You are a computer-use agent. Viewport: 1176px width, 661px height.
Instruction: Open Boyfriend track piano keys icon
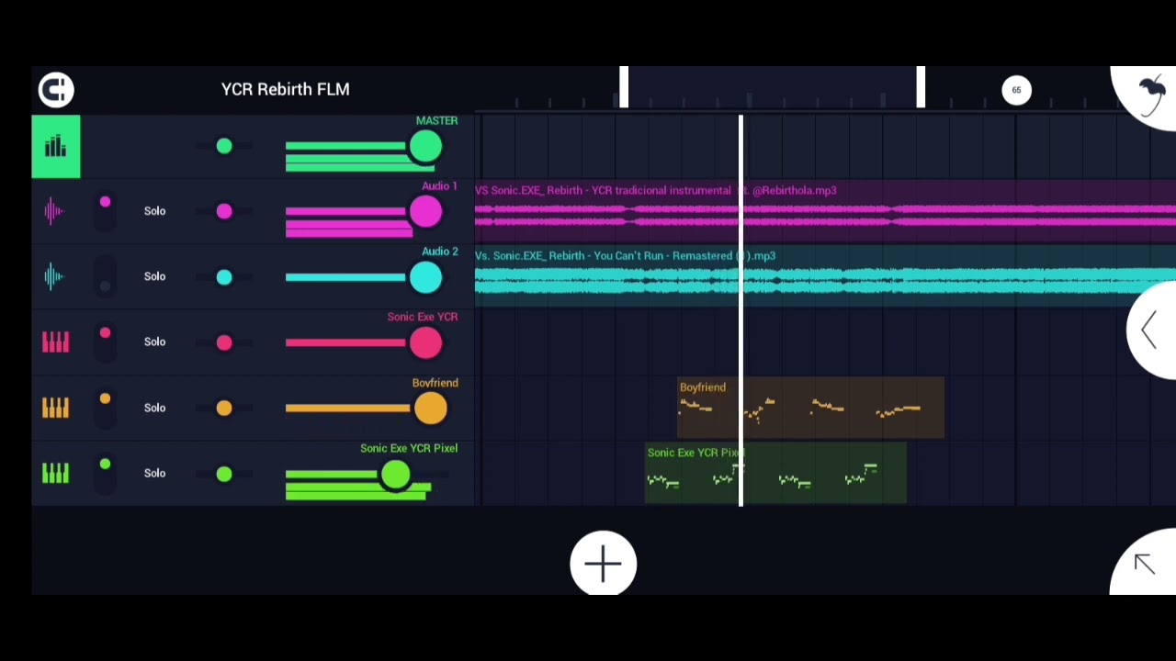pyautogui.click(x=55, y=408)
